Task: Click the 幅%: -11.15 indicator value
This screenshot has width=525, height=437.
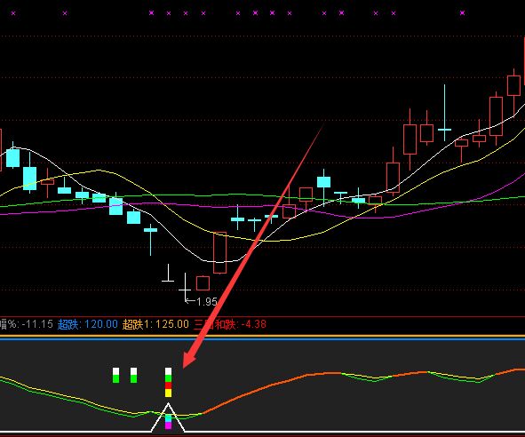Action: (x=27, y=324)
